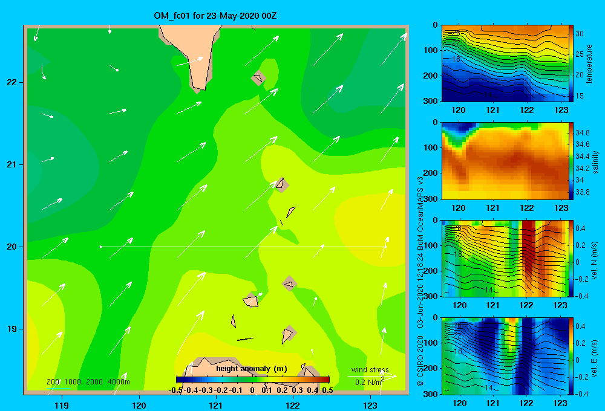Screen dimensions: 605x411
Task: Click the '14' contour label in temperature plot
Action: [488, 94]
